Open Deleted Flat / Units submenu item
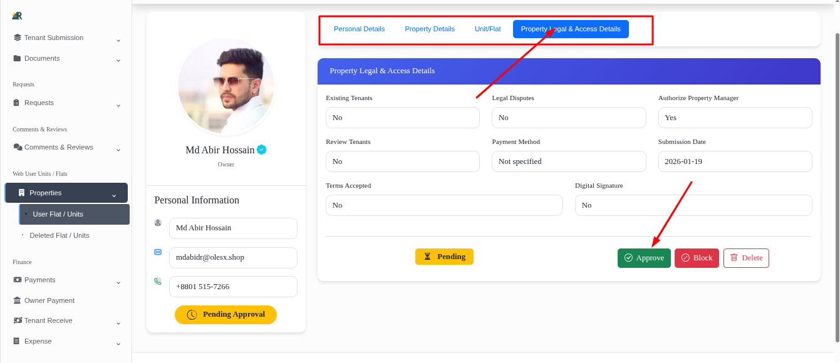Screen dimensions: 840x363 pyautogui.click(x=60, y=235)
